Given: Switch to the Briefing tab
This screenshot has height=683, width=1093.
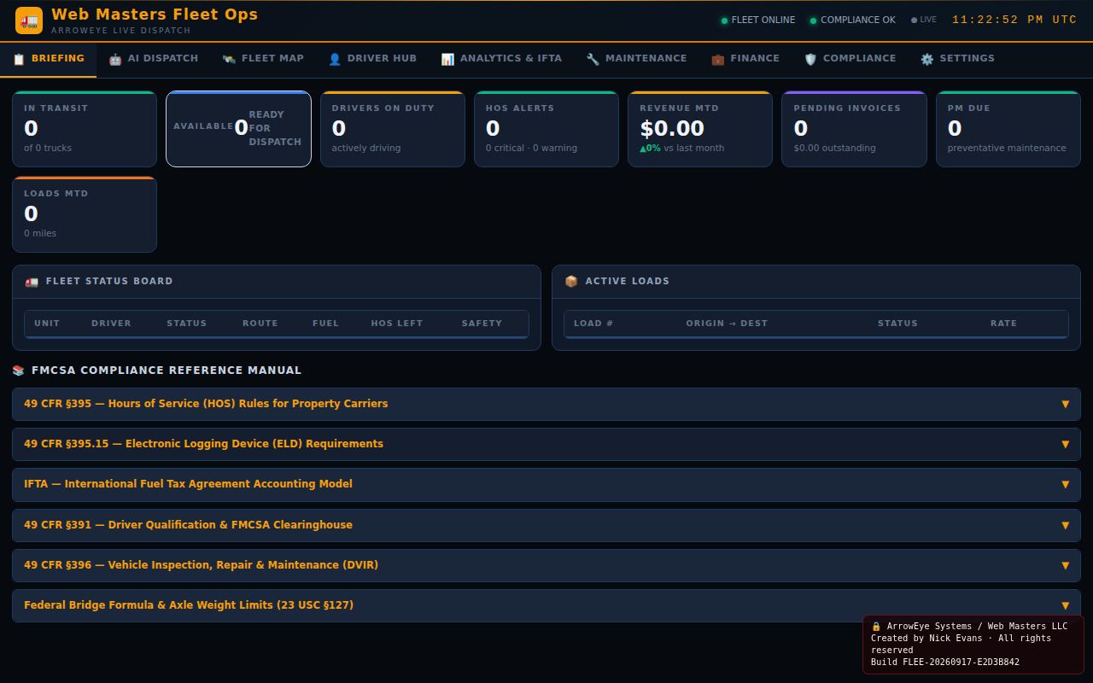Looking at the screenshot, I should 49,59.
